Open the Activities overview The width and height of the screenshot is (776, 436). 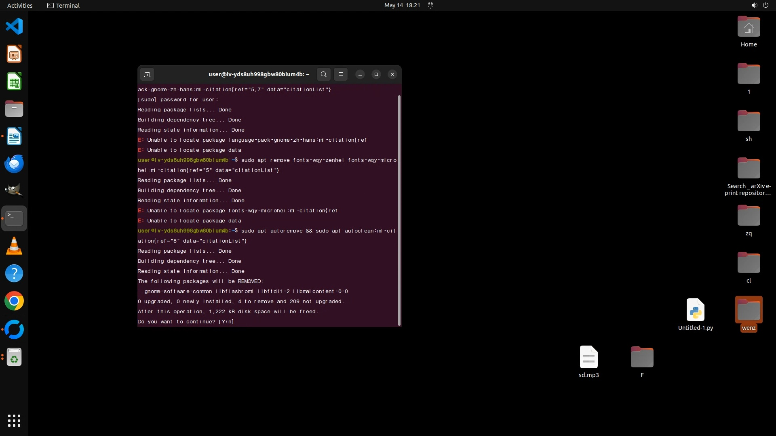coord(20,5)
